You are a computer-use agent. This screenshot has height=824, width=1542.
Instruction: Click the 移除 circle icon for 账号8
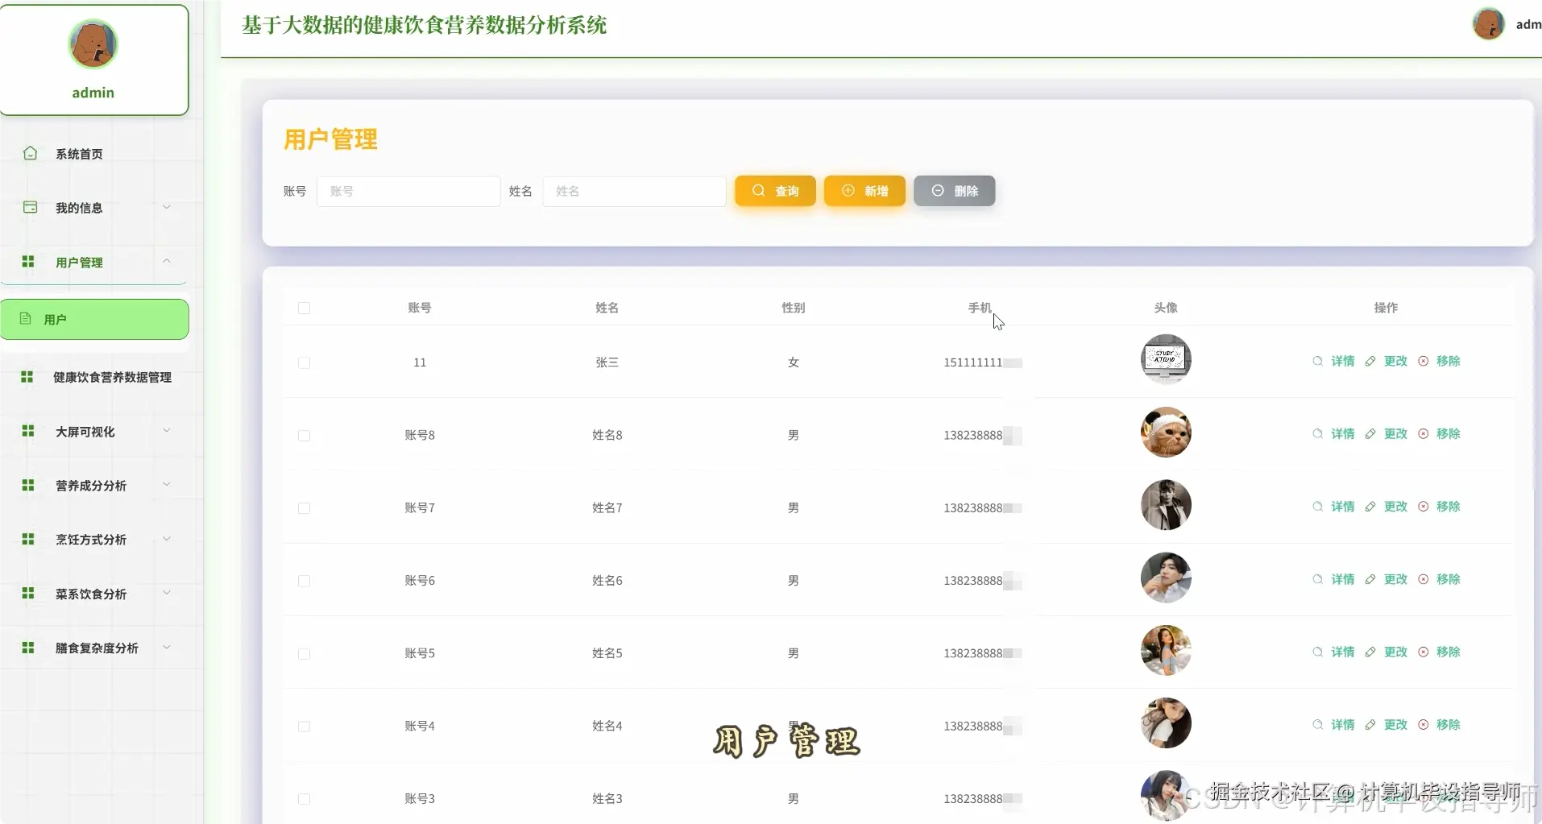coord(1424,433)
